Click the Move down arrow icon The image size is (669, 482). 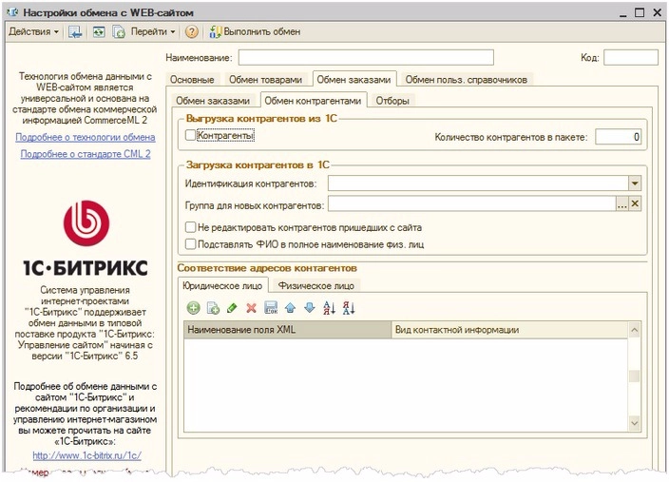point(310,307)
